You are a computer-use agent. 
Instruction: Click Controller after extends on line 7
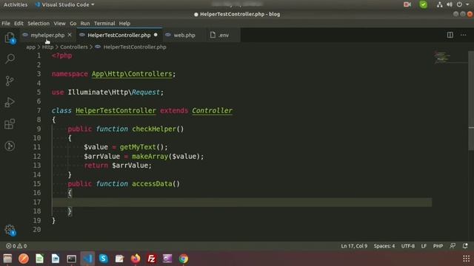pos(213,110)
